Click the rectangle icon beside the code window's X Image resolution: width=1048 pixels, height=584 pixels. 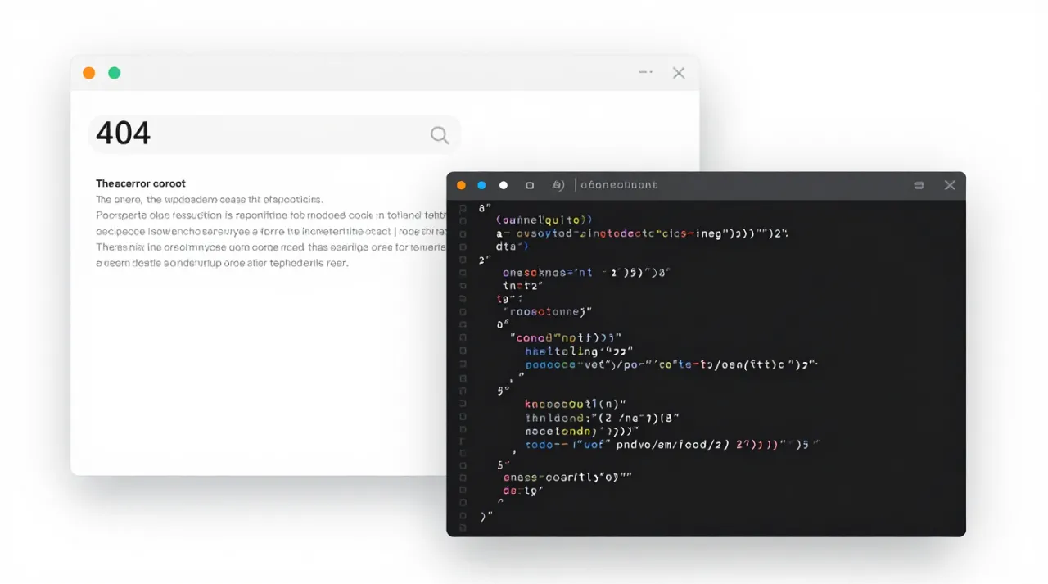[x=919, y=185]
